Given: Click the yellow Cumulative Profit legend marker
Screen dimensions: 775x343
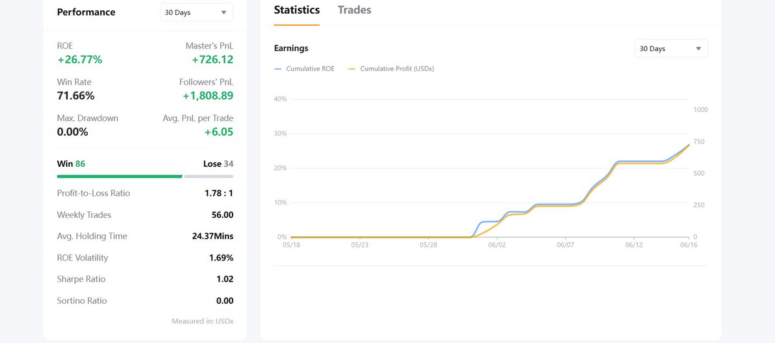Looking at the screenshot, I should [352, 68].
